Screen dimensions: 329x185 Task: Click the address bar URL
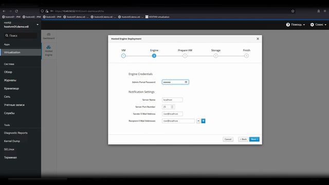80,11
